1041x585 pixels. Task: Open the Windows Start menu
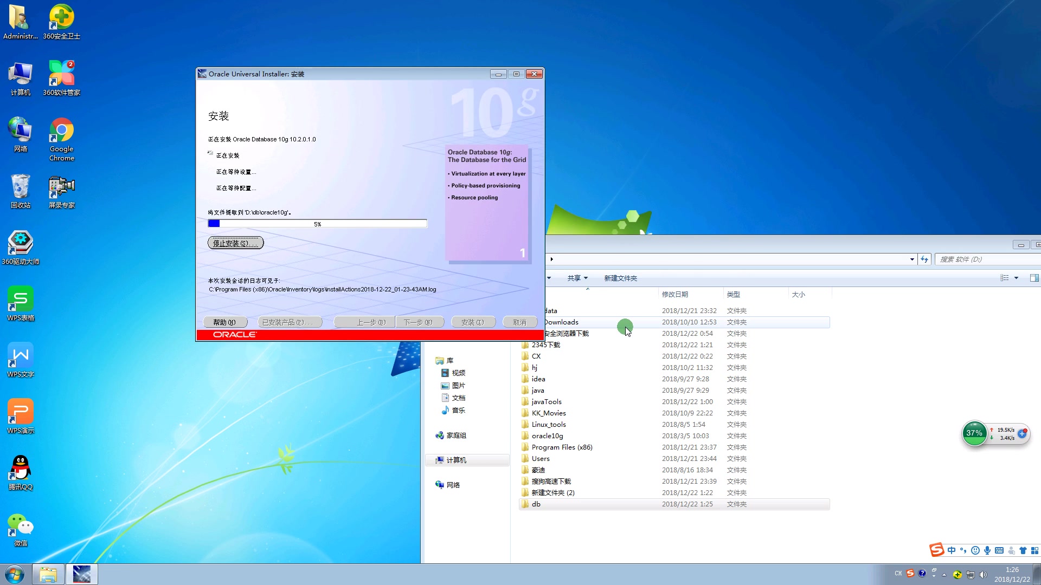(15, 574)
